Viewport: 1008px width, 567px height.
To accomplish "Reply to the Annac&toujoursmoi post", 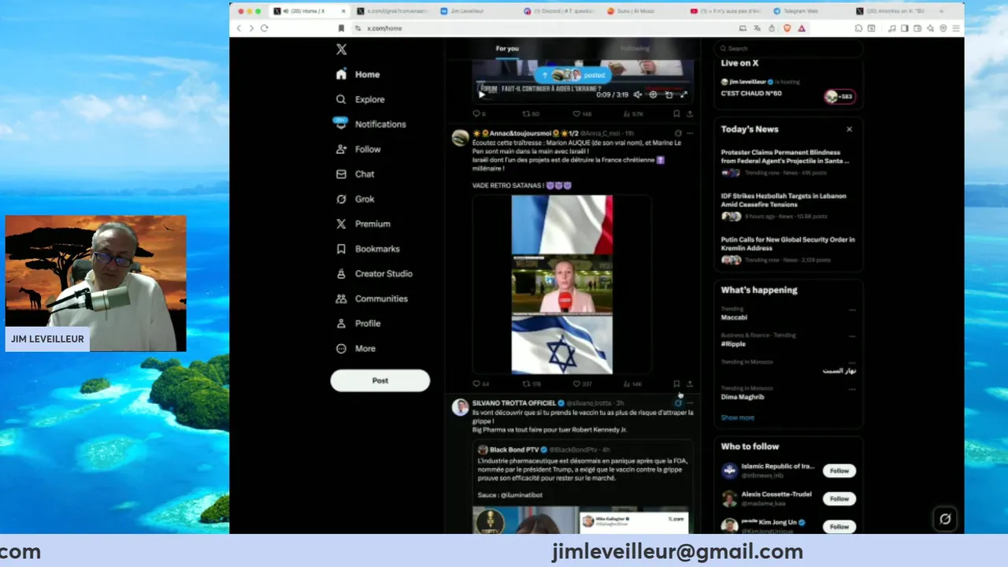I will pyautogui.click(x=480, y=384).
